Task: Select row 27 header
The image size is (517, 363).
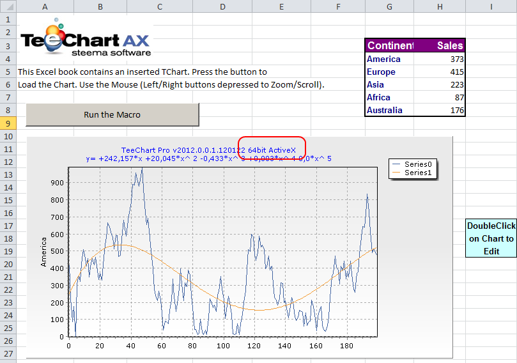Action: (x=8, y=354)
